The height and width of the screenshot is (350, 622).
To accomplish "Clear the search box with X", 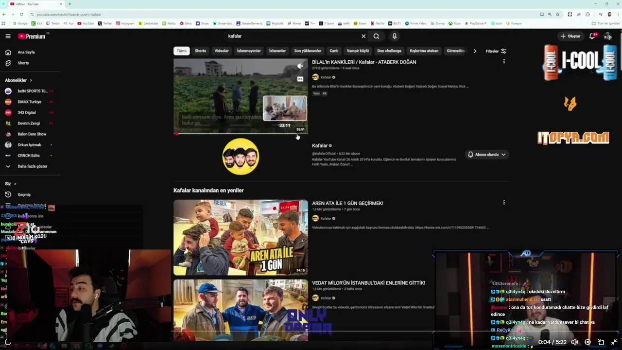I will [x=363, y=36].
